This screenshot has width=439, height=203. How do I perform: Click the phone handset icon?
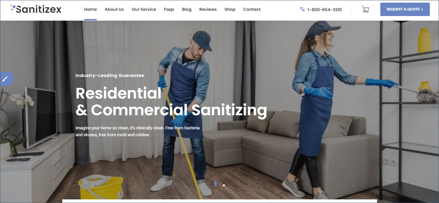tap(303, 9)
